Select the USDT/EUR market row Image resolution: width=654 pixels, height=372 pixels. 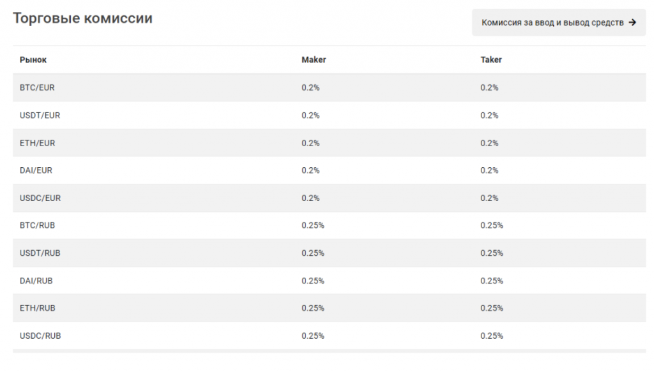click(x=40, y=115)
